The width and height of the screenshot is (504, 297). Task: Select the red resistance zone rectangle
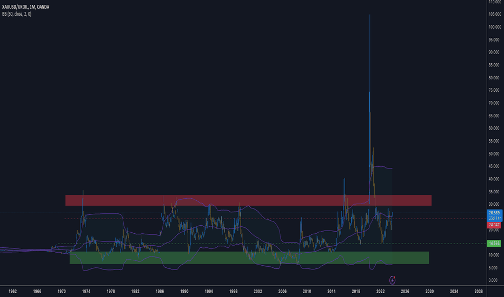click(248, 200)
